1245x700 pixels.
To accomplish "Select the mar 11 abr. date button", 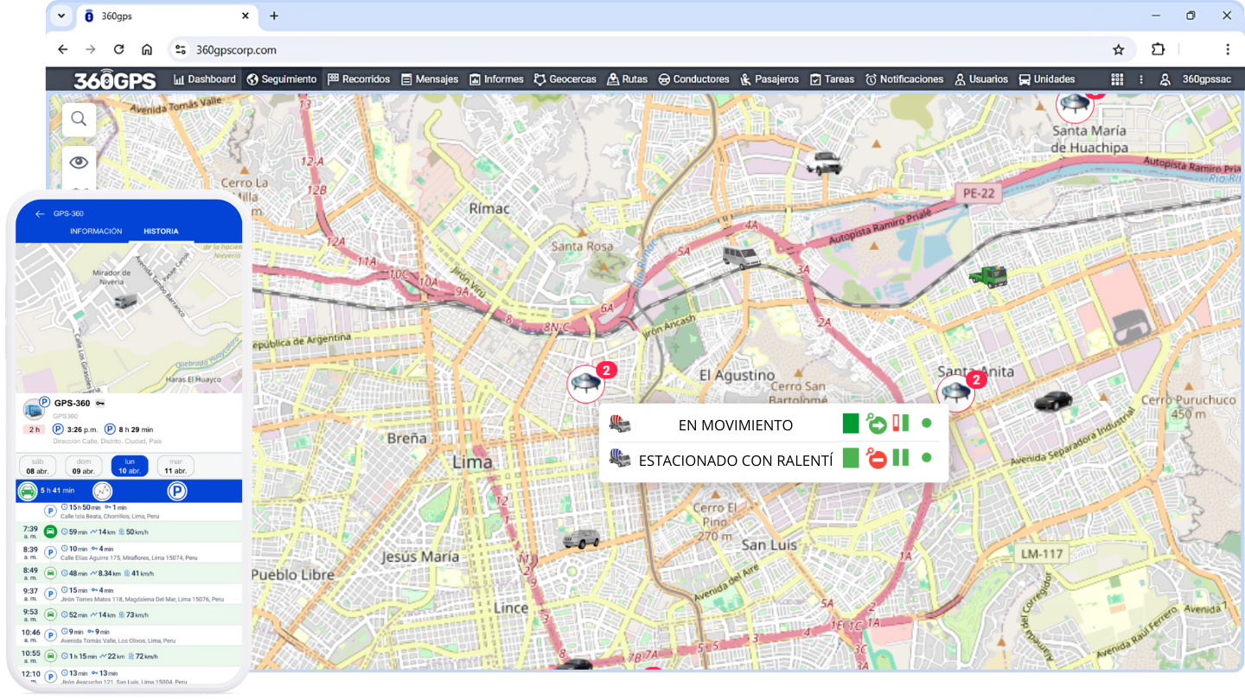I will (x=175, y=467).
